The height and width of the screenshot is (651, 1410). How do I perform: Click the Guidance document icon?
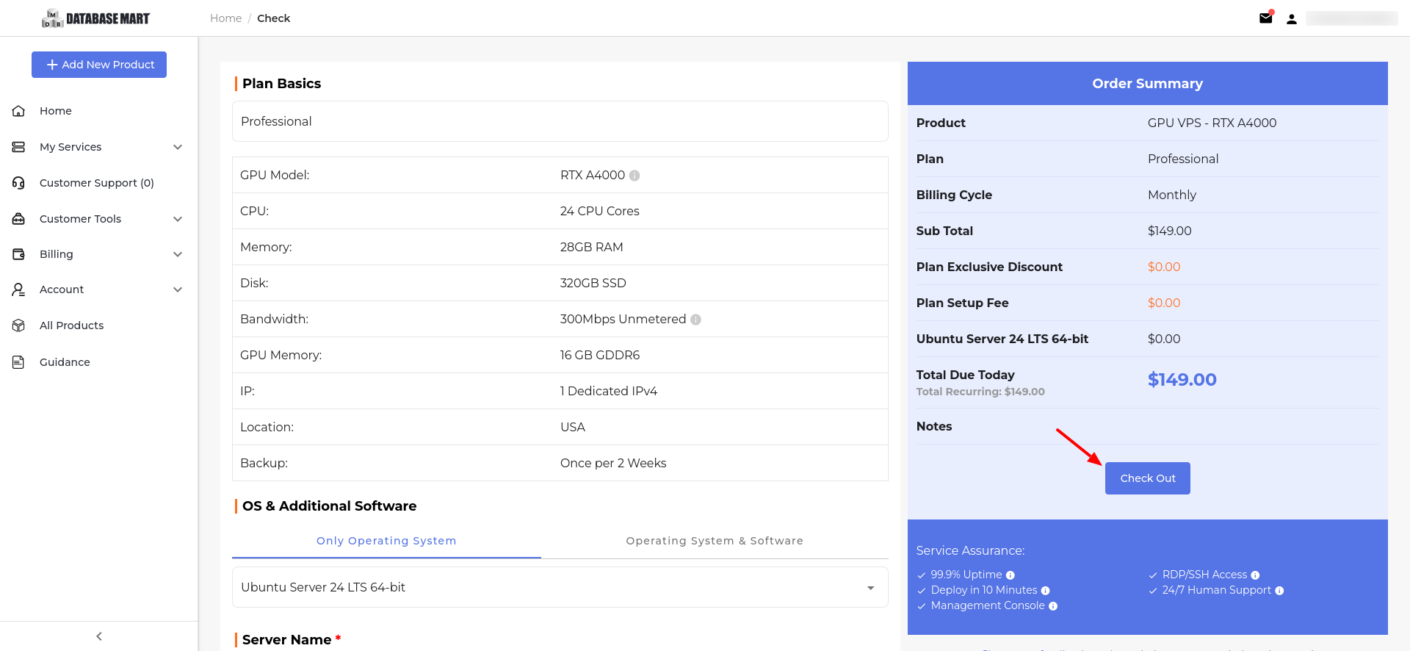19,362
